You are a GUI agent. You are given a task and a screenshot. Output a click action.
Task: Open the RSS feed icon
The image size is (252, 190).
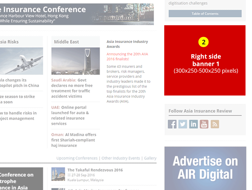[215, 124]
